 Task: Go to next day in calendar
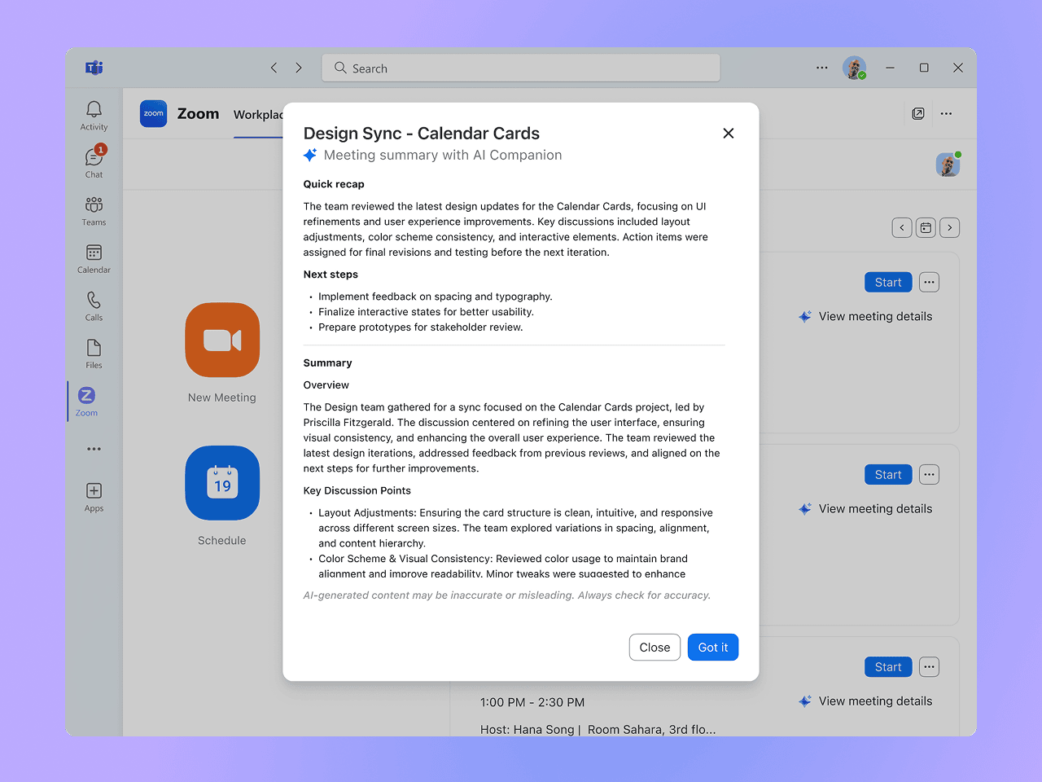[949, 228]
